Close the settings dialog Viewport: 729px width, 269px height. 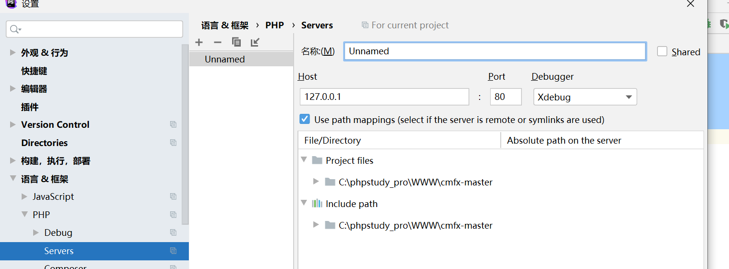click(690, 3)
